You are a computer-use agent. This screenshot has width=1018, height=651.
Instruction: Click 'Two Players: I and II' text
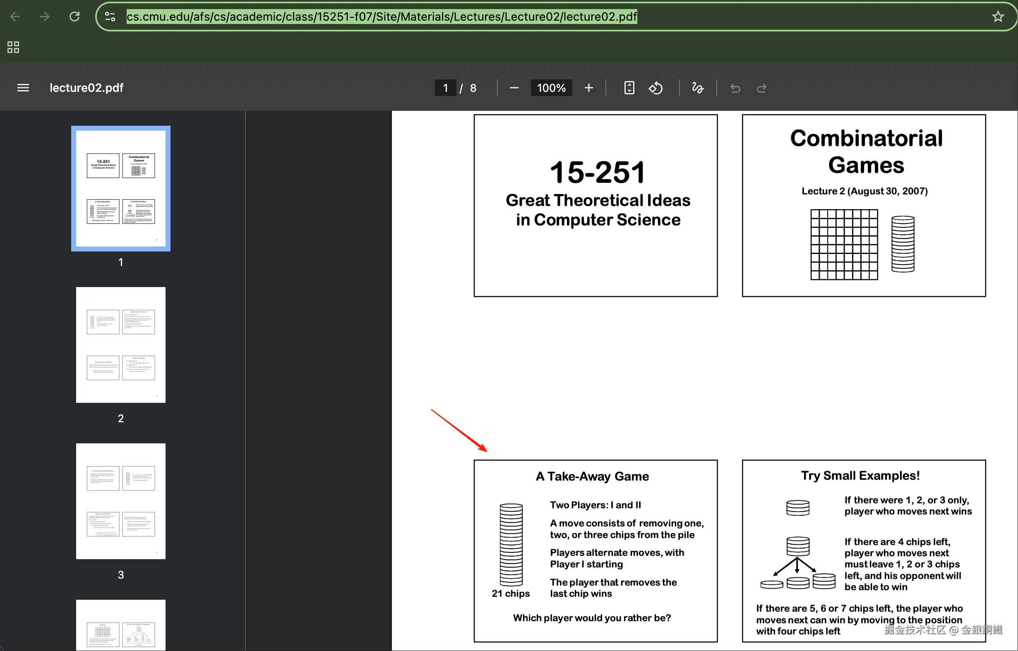click(595, 505)
